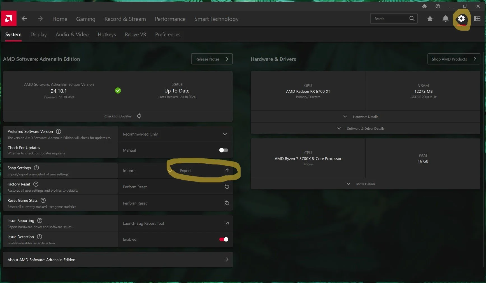Click Launch Bug Report Tool
Viewport: 486px width, 283px height.
[x=175, y=223]
